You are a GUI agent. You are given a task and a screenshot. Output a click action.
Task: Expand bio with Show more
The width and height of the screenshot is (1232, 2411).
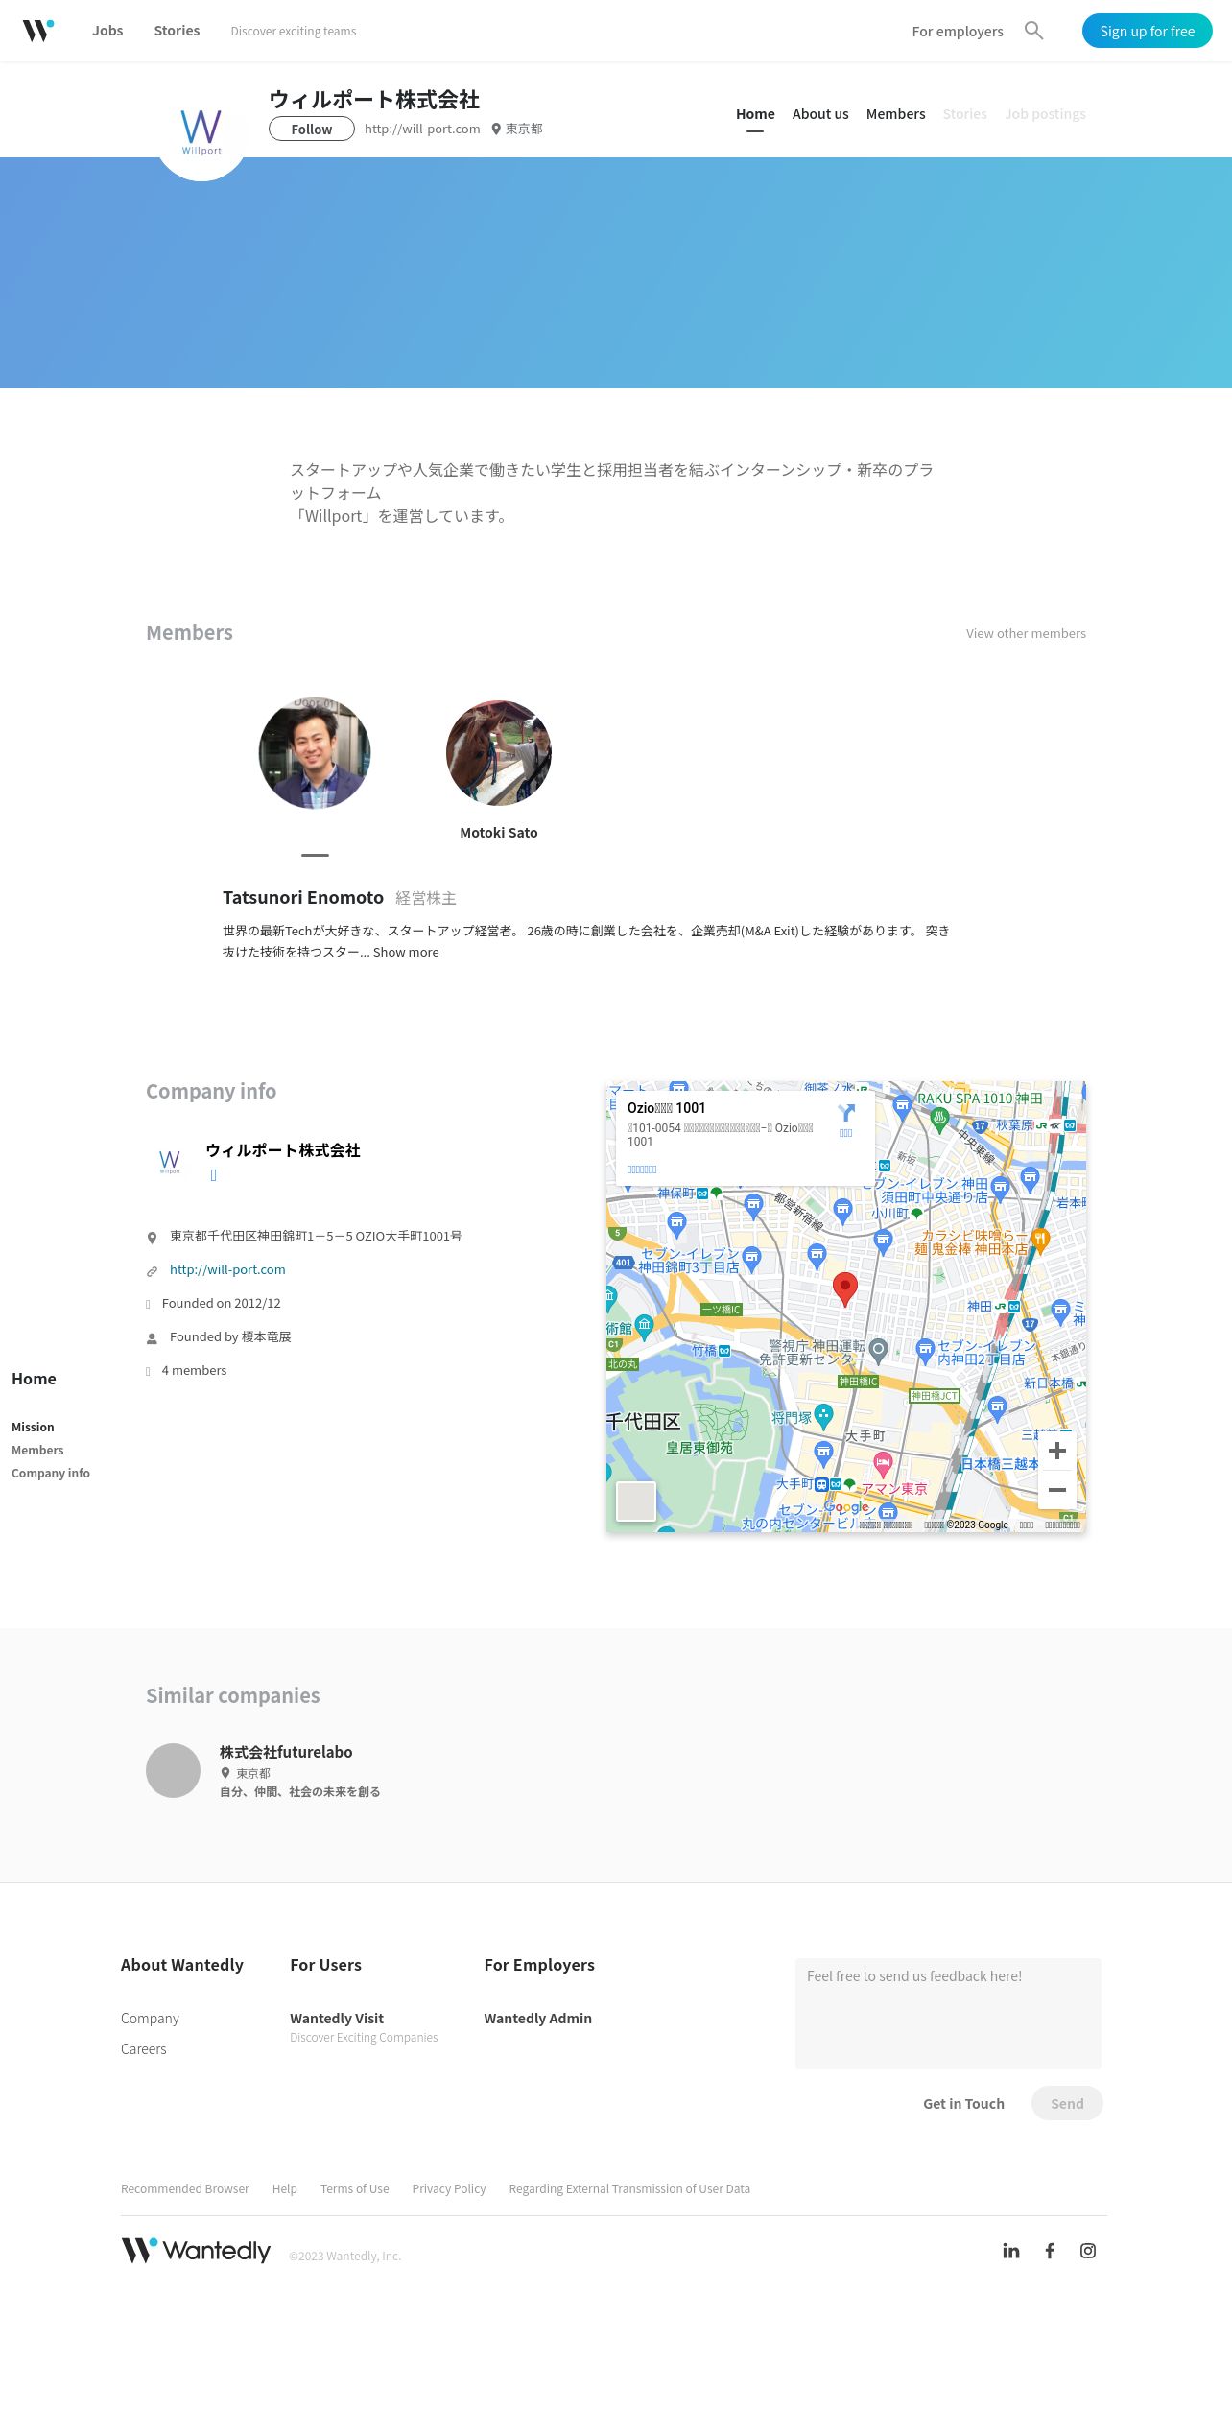pyautogui.click(x=406, y=952)
